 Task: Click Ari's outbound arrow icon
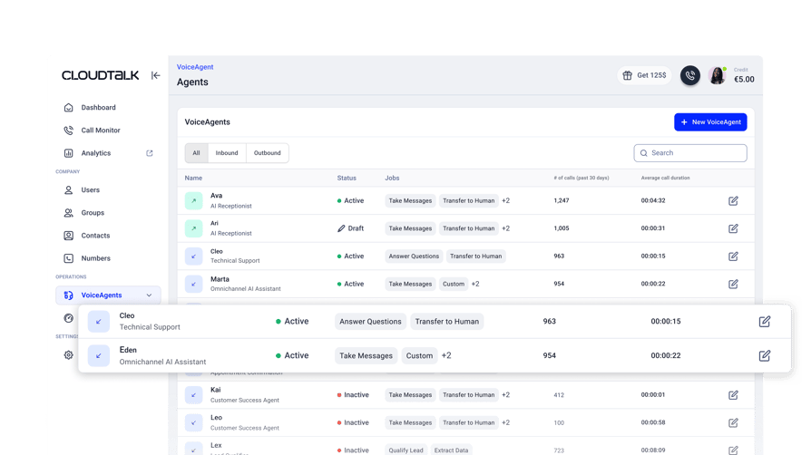[x=193, y=228]
